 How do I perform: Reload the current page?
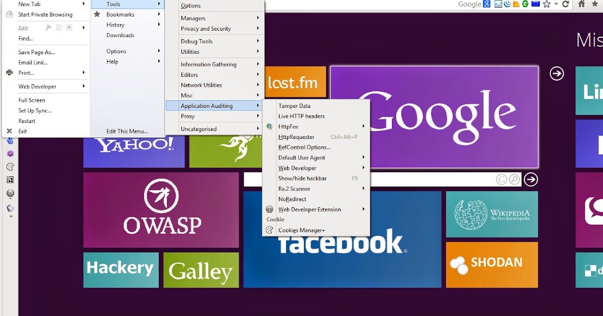click(566, 4)
